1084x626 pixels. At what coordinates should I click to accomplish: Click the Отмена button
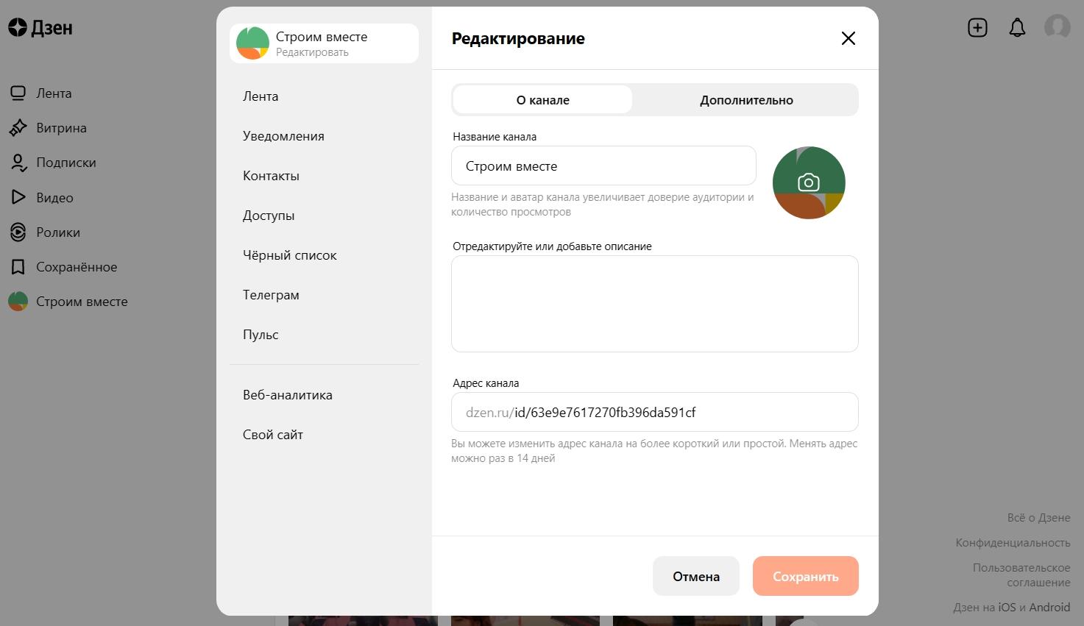point(696,576)
